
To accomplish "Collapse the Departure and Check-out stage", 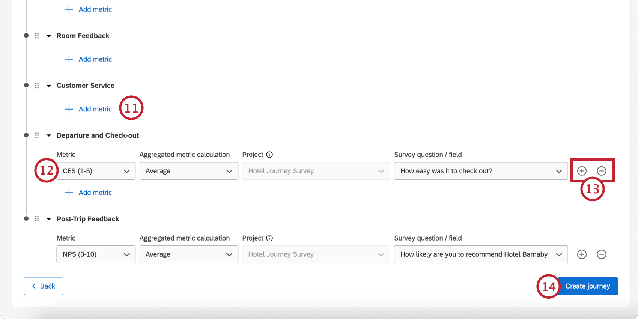I will pyautogui.click(x=49, y=136).
